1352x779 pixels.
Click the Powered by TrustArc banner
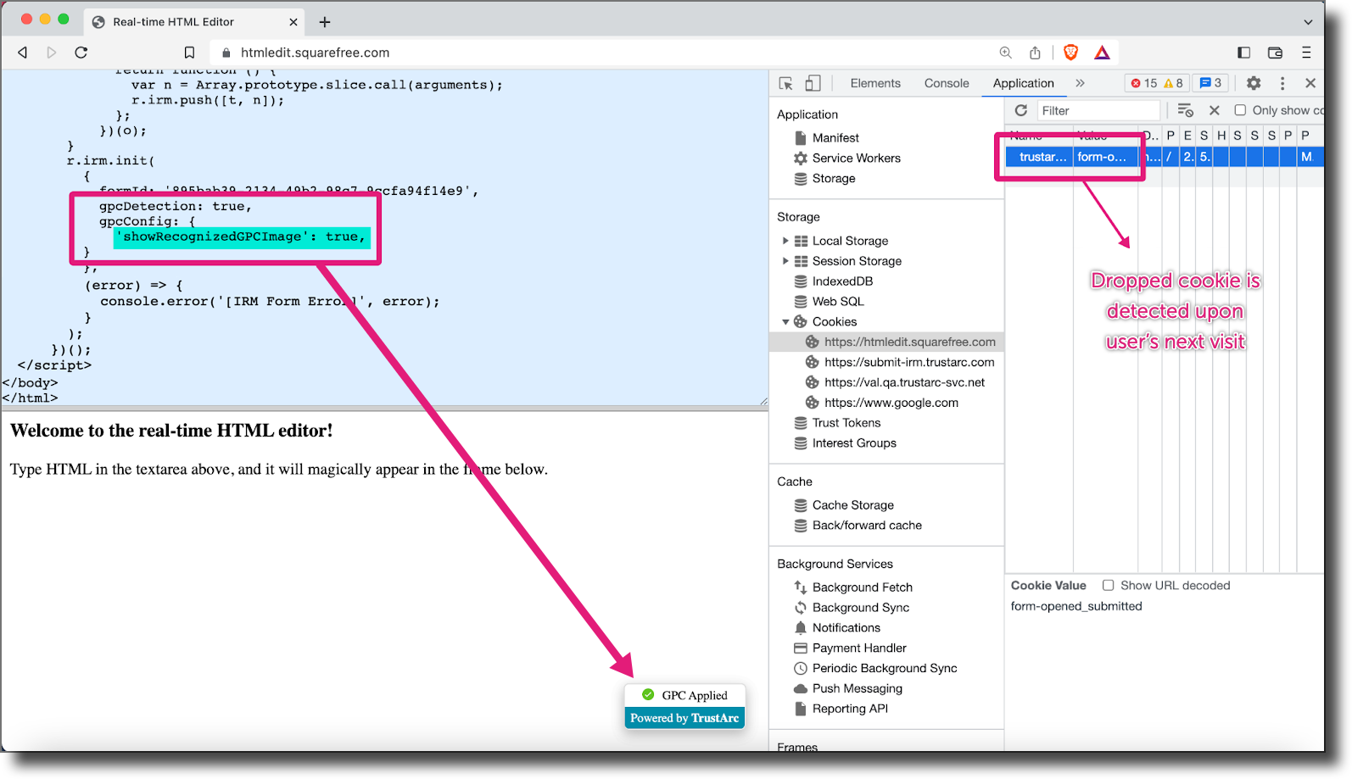pos(684,718)
